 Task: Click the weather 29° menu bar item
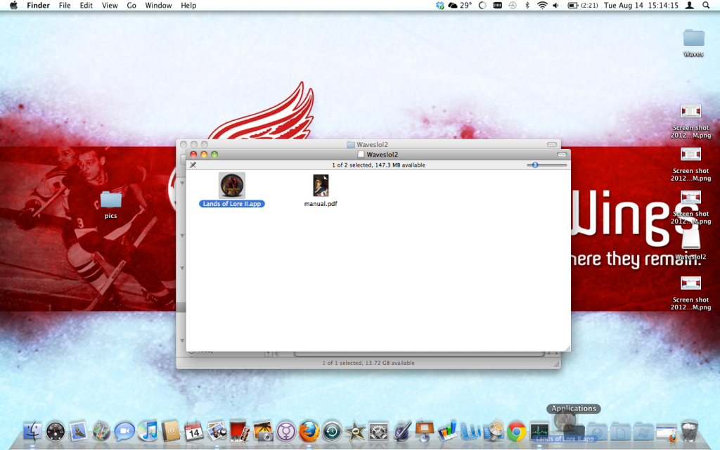tap(460, 5)
